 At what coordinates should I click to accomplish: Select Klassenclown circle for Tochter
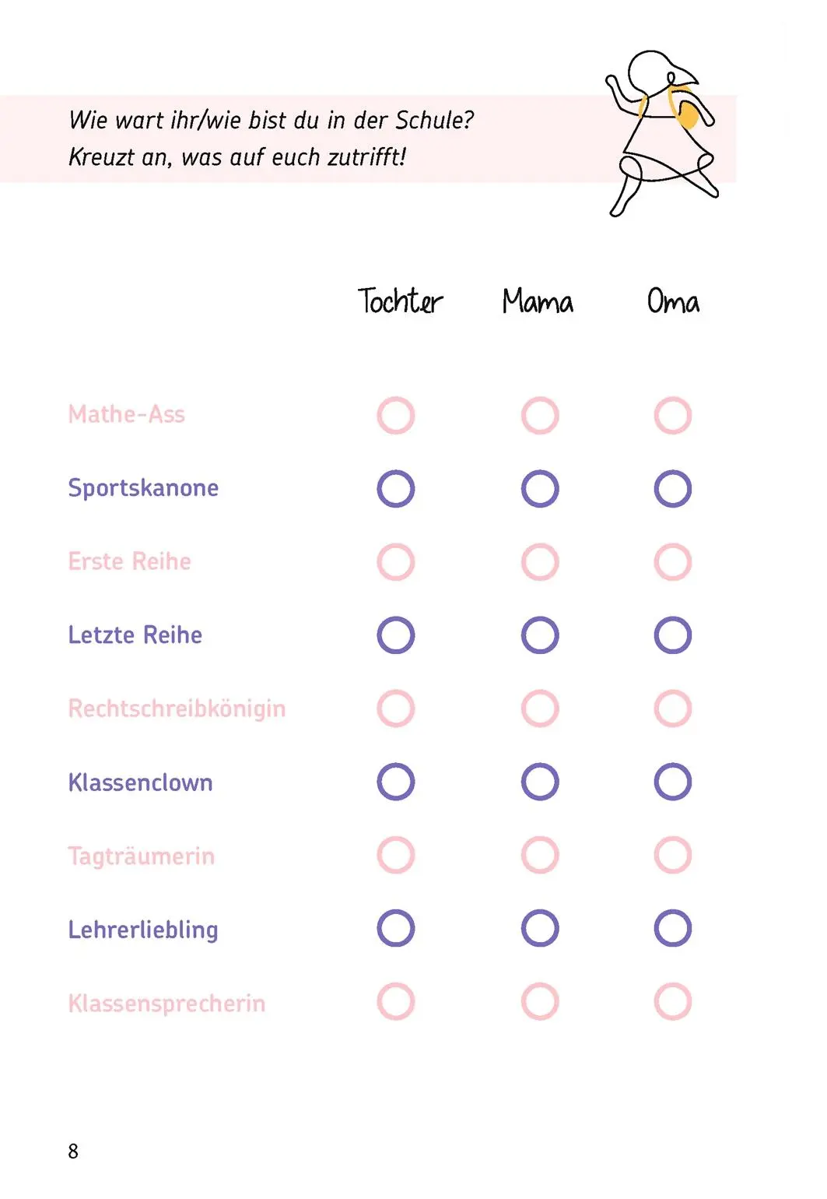(x=396, y=782)
